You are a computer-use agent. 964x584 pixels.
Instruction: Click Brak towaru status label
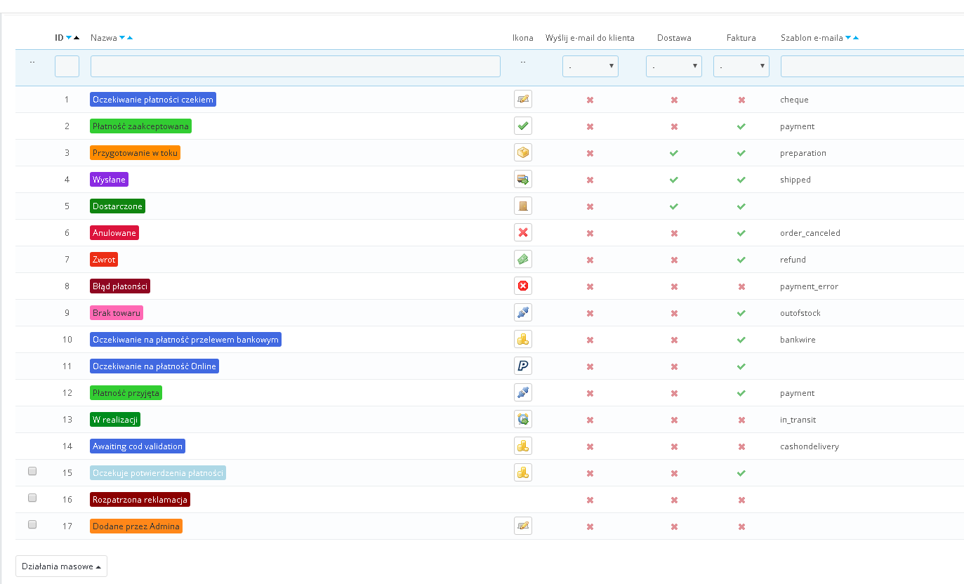point(117,313)
